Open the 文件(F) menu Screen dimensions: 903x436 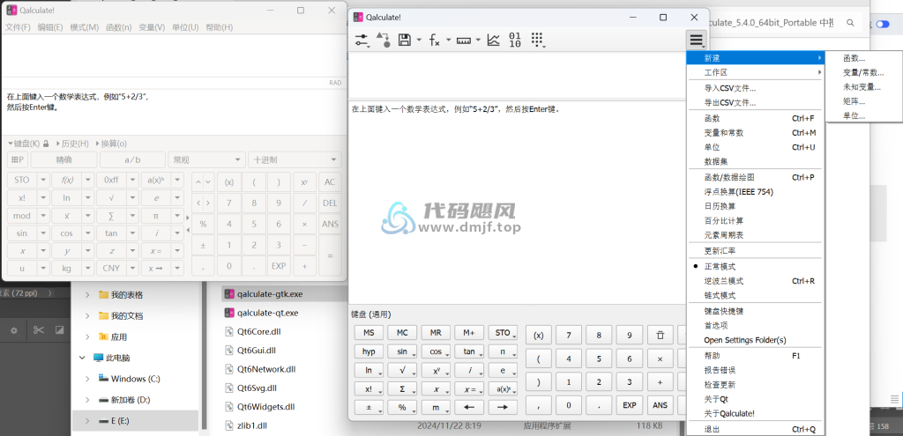(18, 27)
